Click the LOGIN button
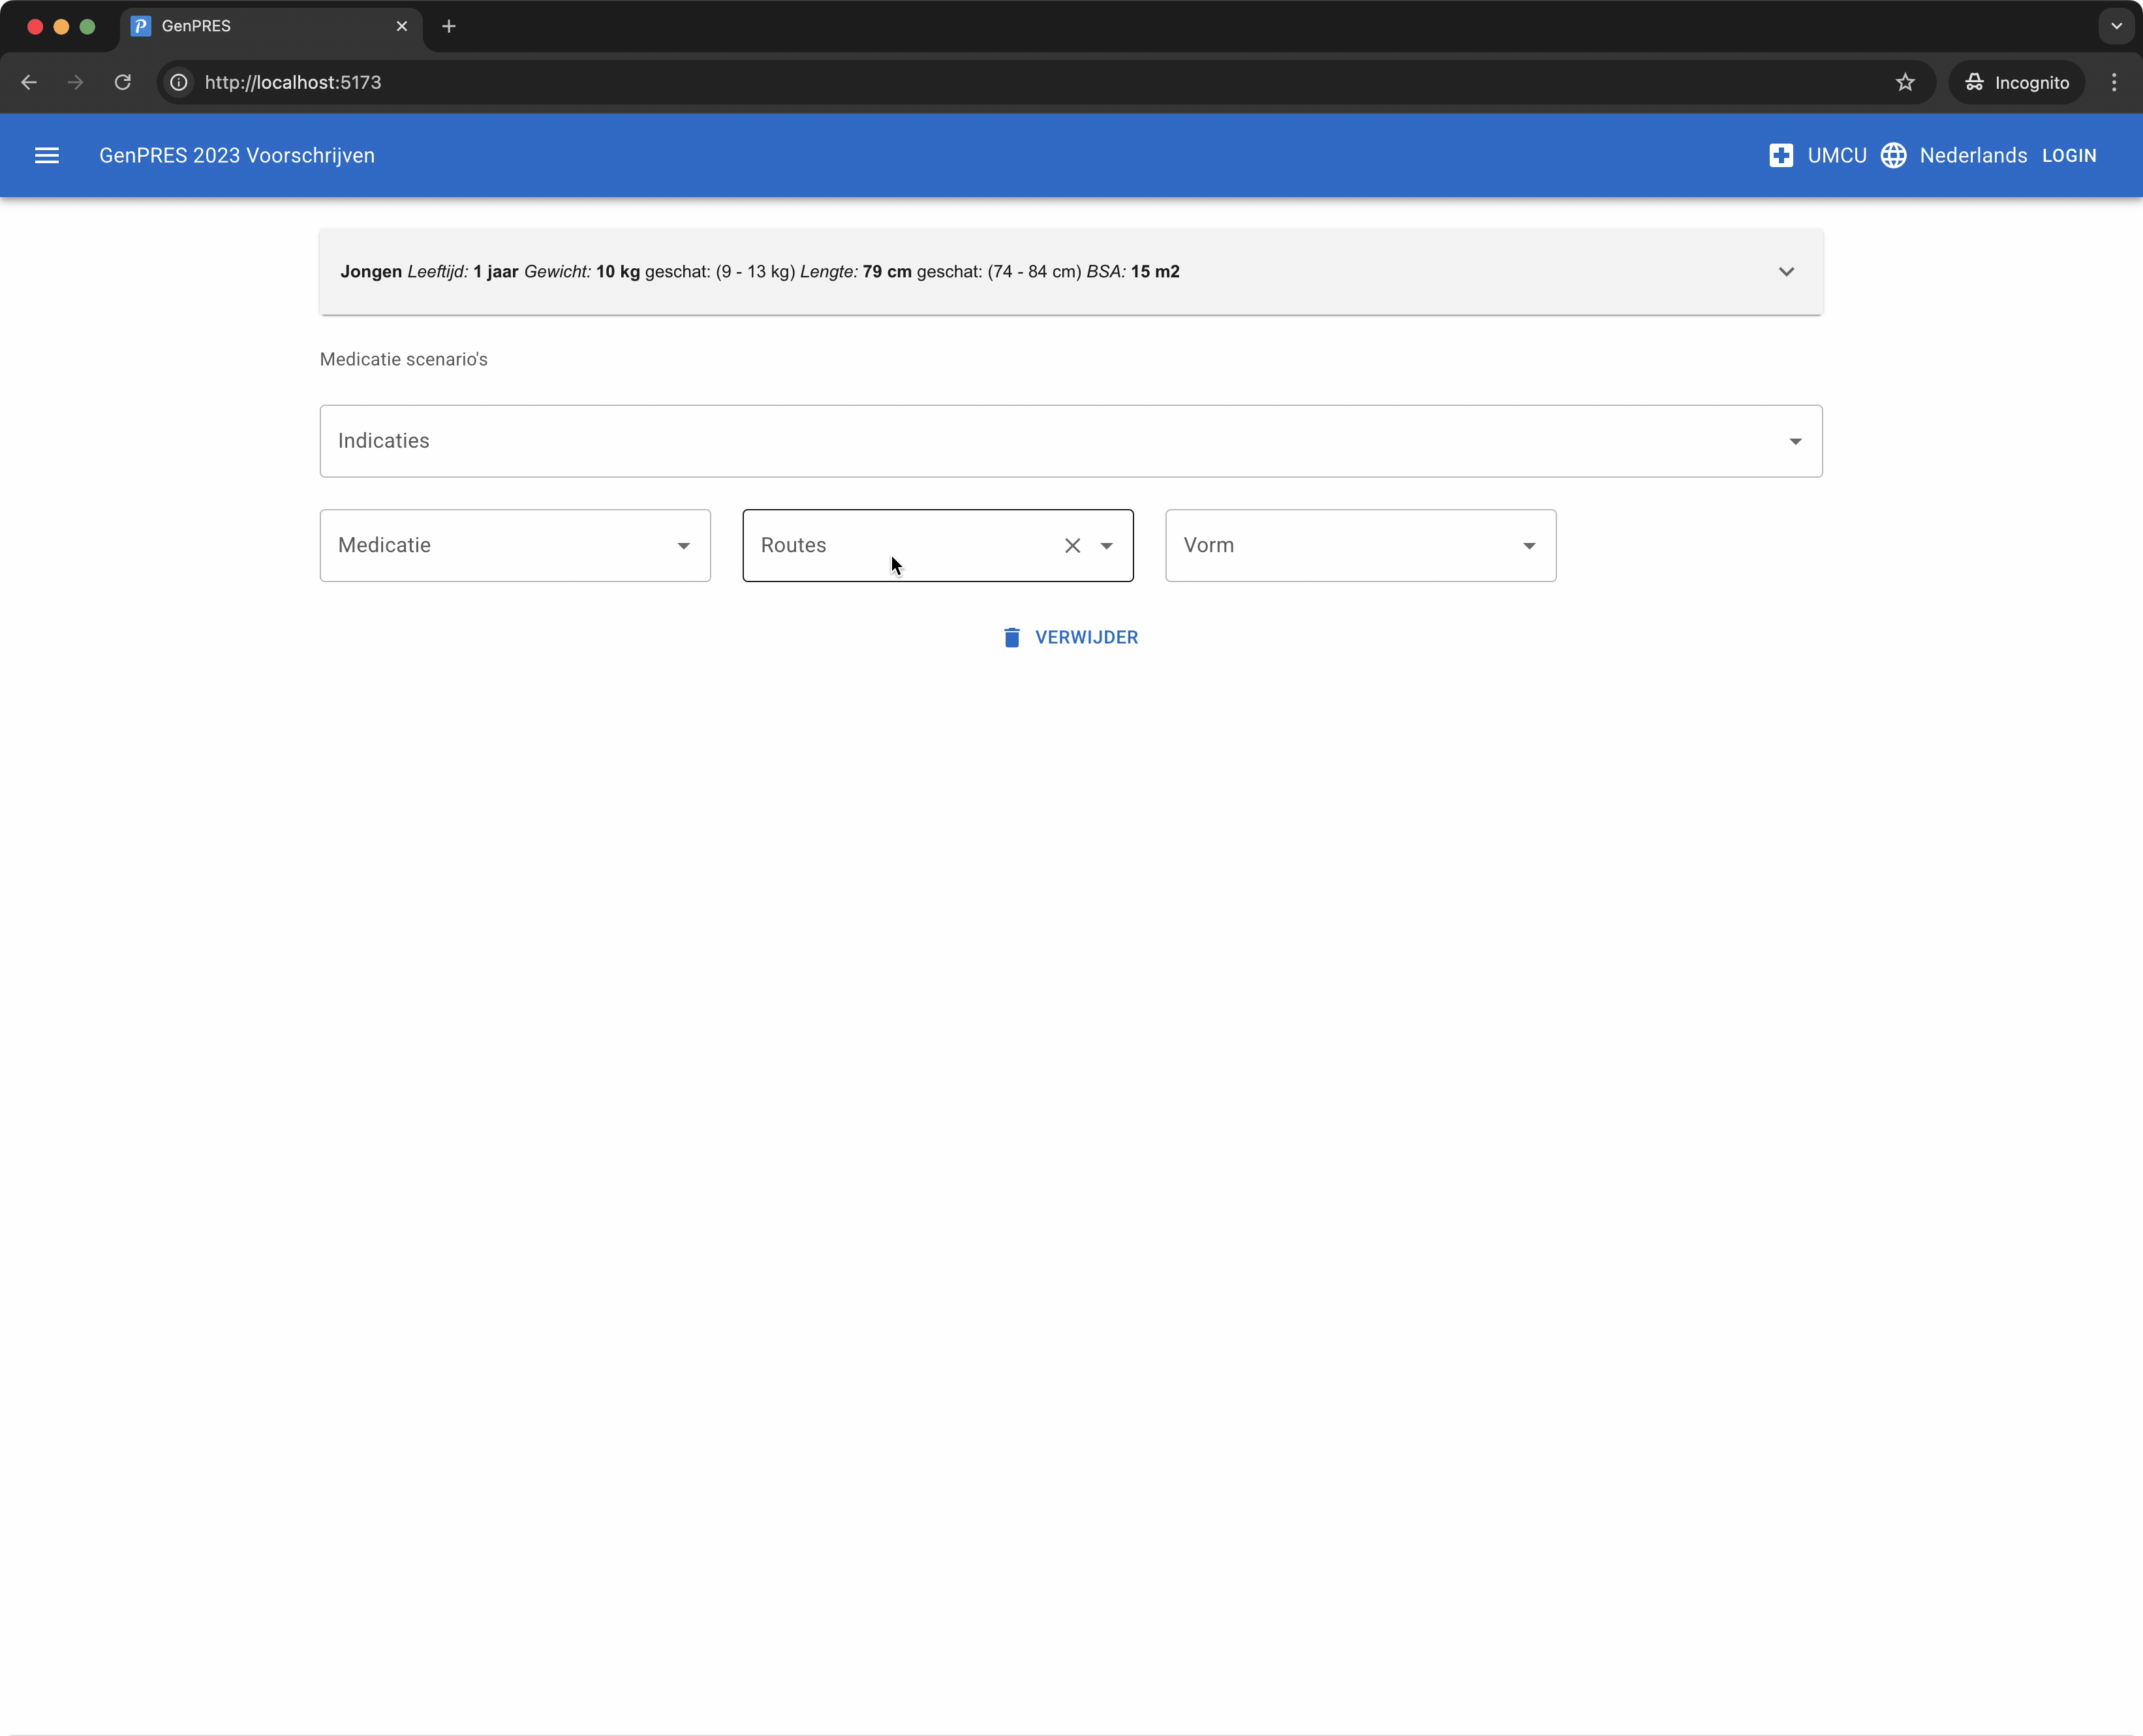 (2068, 155)
